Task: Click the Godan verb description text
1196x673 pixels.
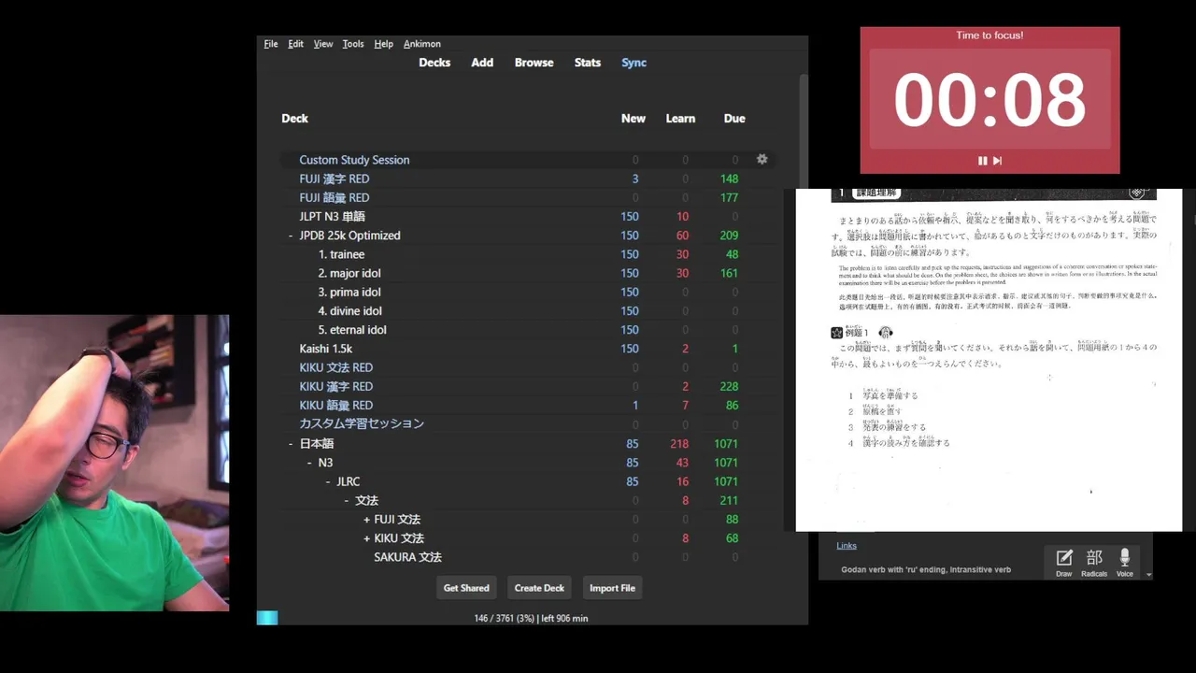Action: 926,569
